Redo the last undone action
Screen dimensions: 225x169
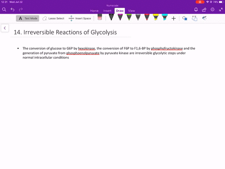tap(21, 9)
